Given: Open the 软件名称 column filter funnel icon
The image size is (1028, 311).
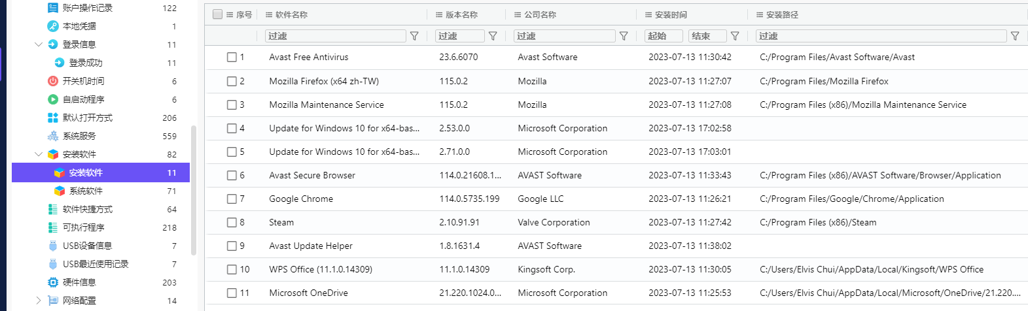Looking at the screenshot, I should click(x=414, y=36).
